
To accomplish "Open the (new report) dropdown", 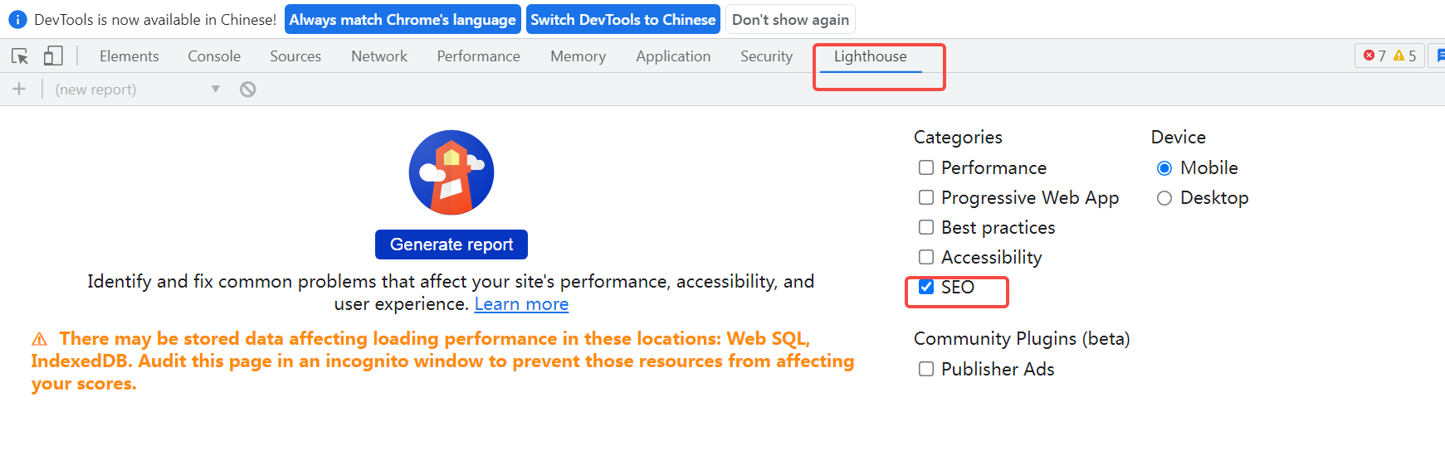I will click(137, 90).
